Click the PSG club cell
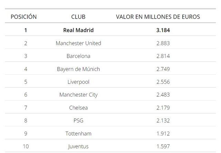221x153 pixels. coord(78,120)
